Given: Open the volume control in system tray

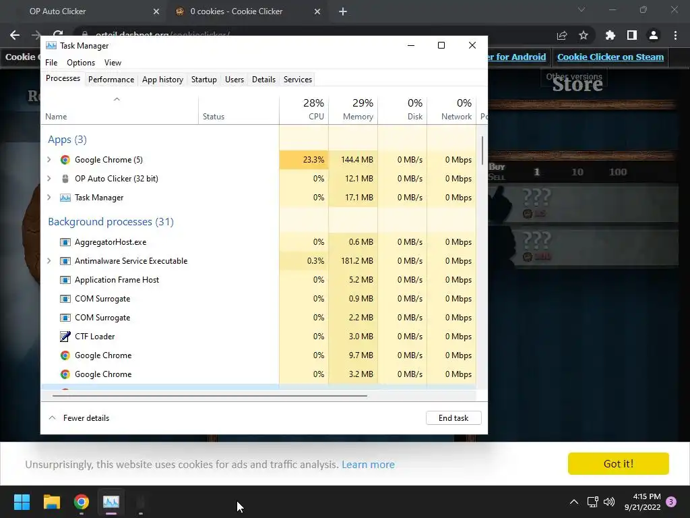Looking at the screenshot, I should point(609,502).
